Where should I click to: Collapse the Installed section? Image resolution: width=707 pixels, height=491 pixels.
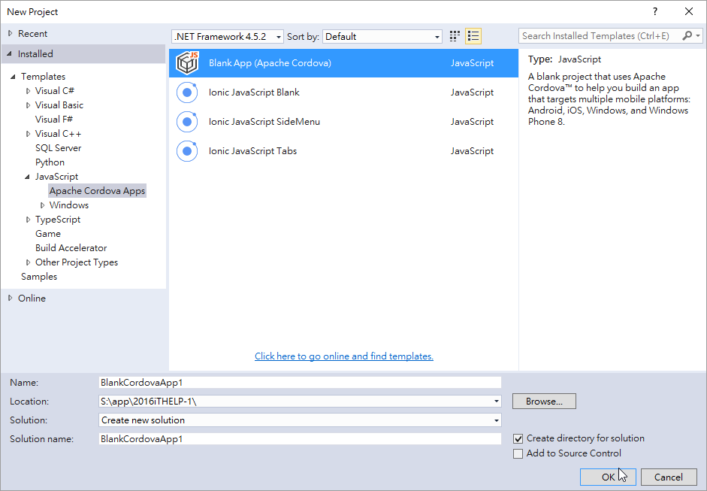coord(10,53)
